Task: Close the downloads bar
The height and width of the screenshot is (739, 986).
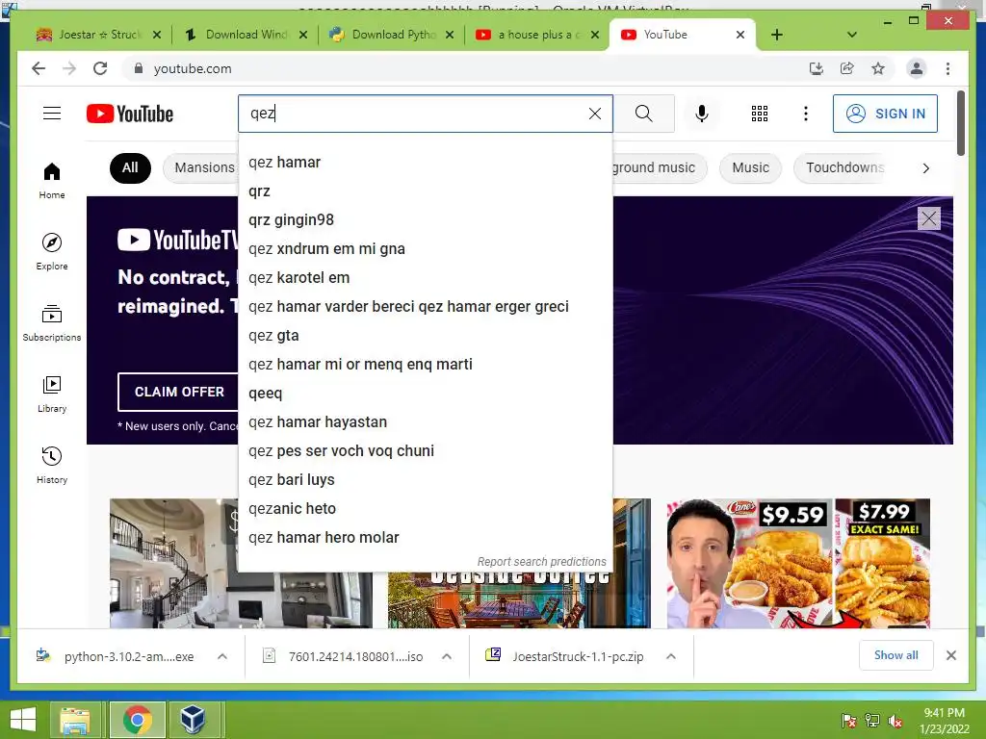Action: coord(950,655)
